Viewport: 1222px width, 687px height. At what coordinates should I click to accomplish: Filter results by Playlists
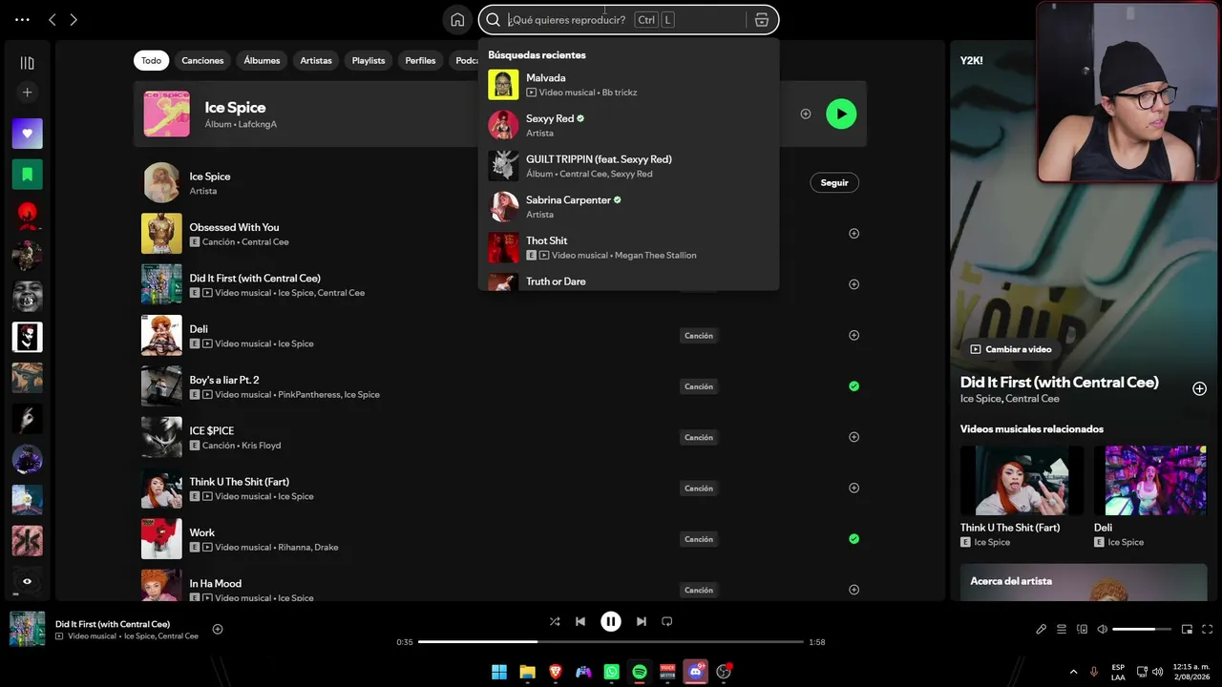pyautogui.click(x=369, y=60)
